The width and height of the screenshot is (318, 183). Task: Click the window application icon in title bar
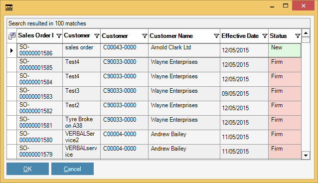[x=9, y=7]
